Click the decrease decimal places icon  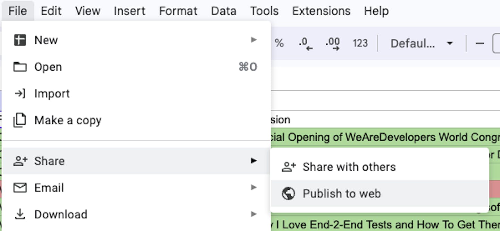306,44
